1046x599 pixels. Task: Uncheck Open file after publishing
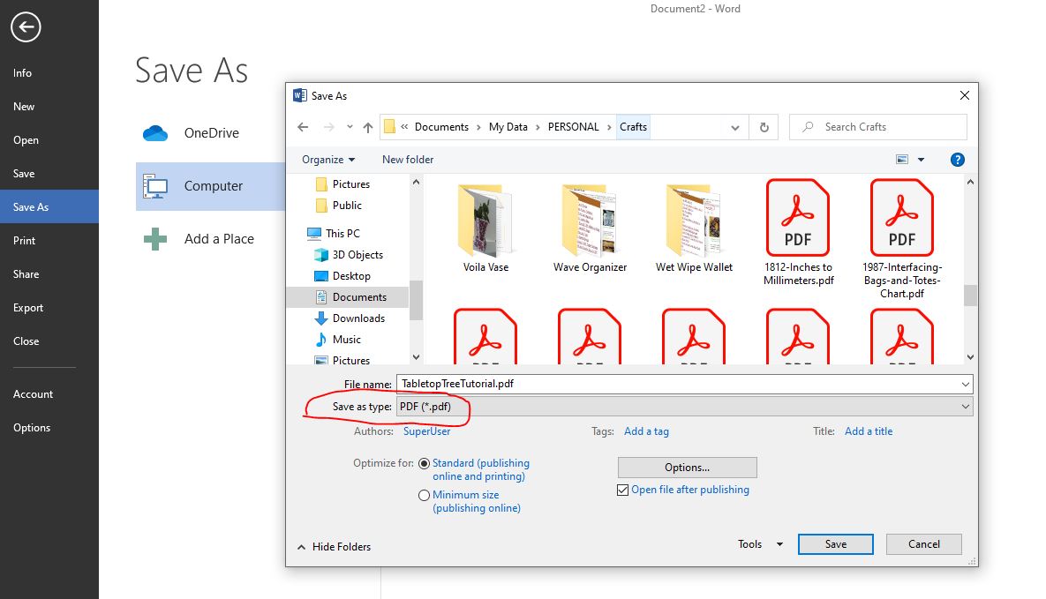pos(622,489)
